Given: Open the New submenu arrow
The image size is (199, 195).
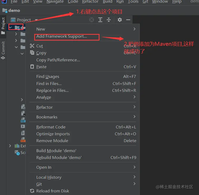Looking at the screenshot, I should click(x=135, y=29).
